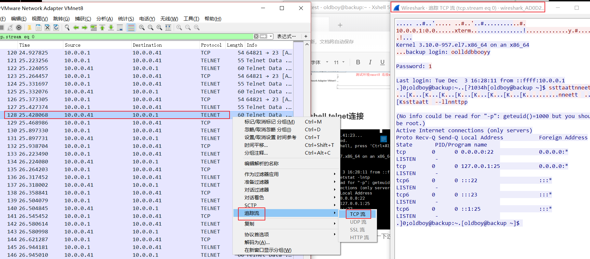Expand 准备过滤器 submenu
Image resolution: width=590 pixels, height=259 pixels.
(x=286, y=182)
